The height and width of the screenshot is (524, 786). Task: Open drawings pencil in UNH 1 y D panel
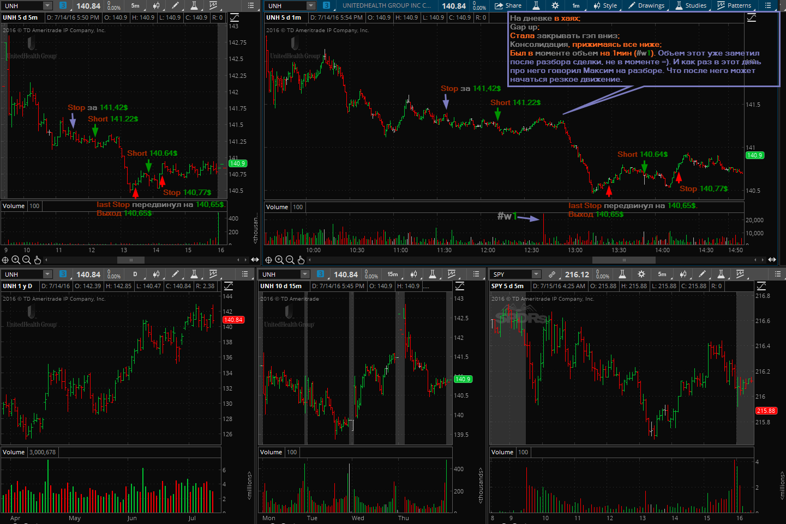(x=175, y=274)
